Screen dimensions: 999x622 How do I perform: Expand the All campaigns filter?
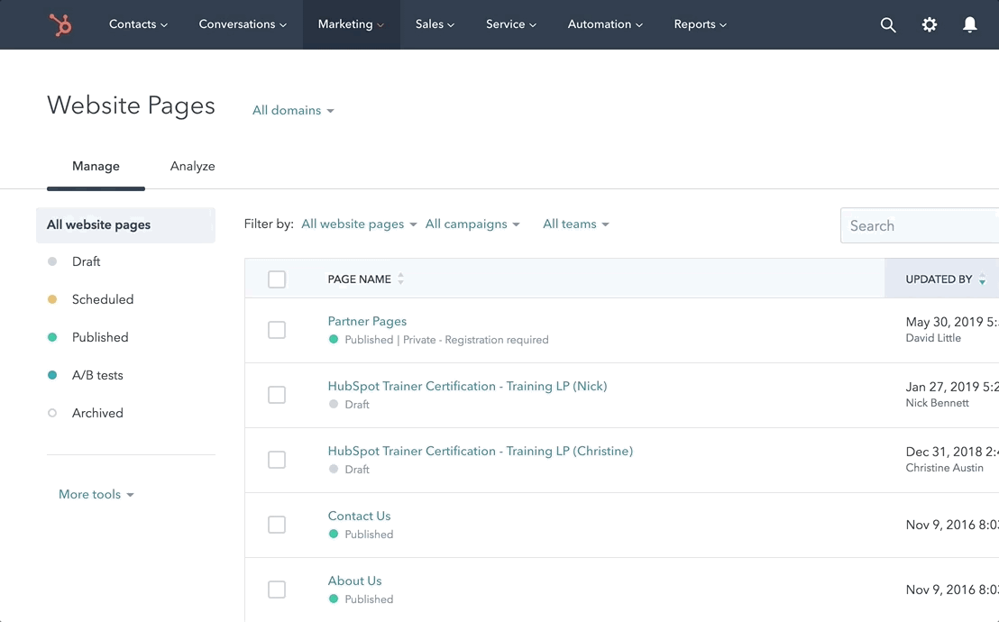pos(472,224)
